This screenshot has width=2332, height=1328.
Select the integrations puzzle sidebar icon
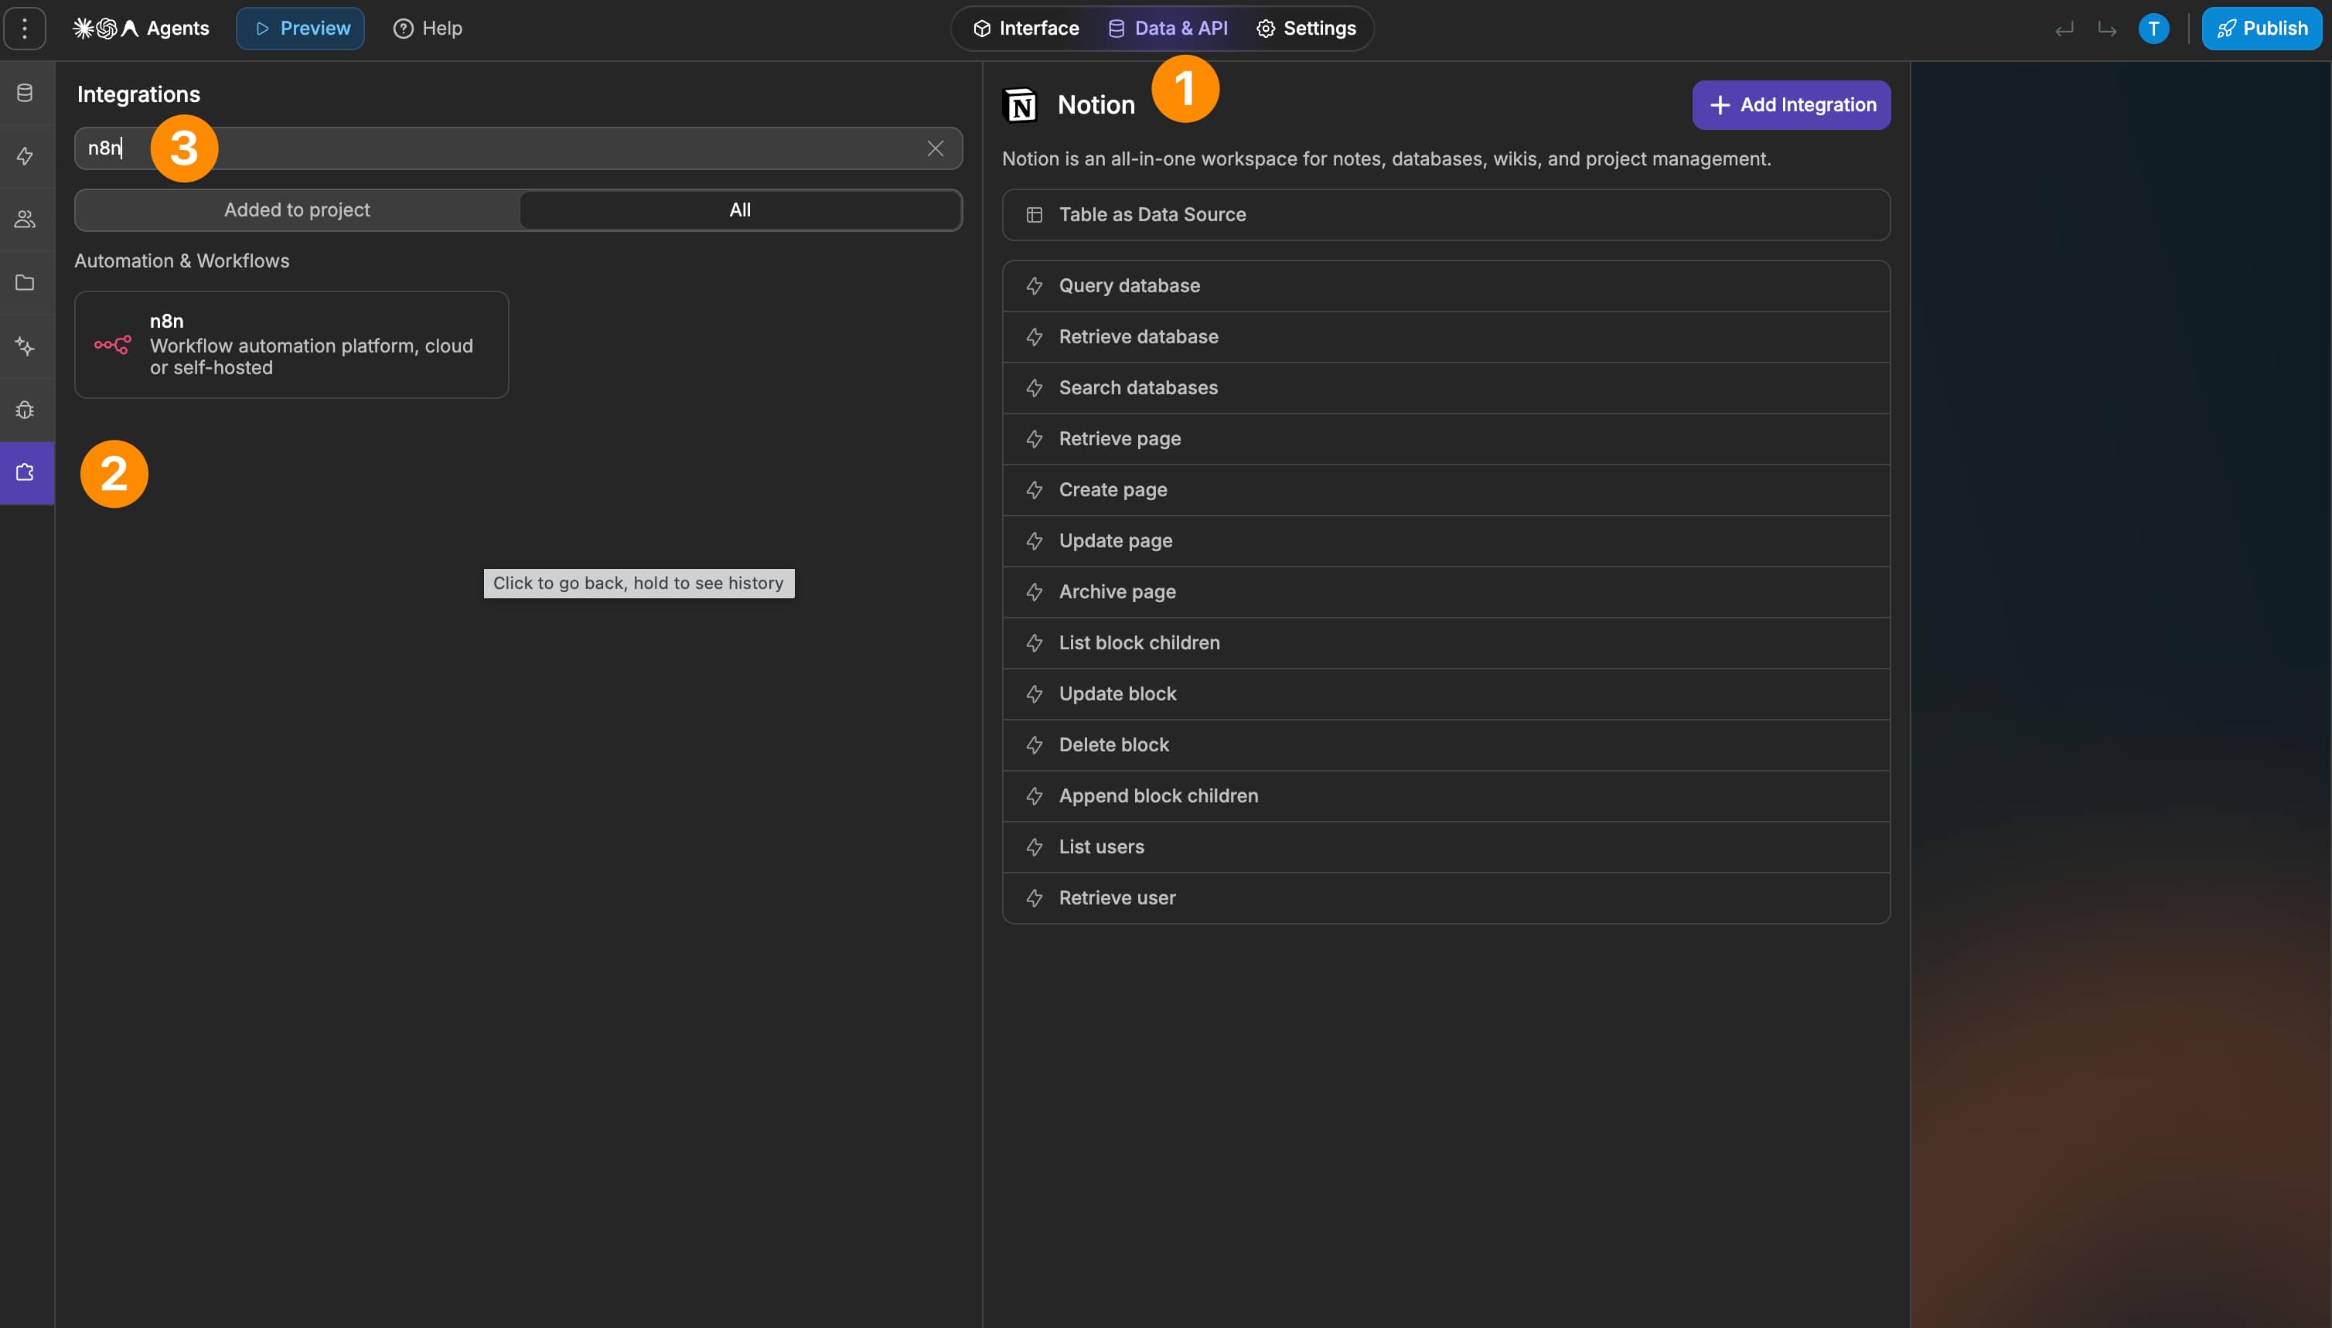26,472
